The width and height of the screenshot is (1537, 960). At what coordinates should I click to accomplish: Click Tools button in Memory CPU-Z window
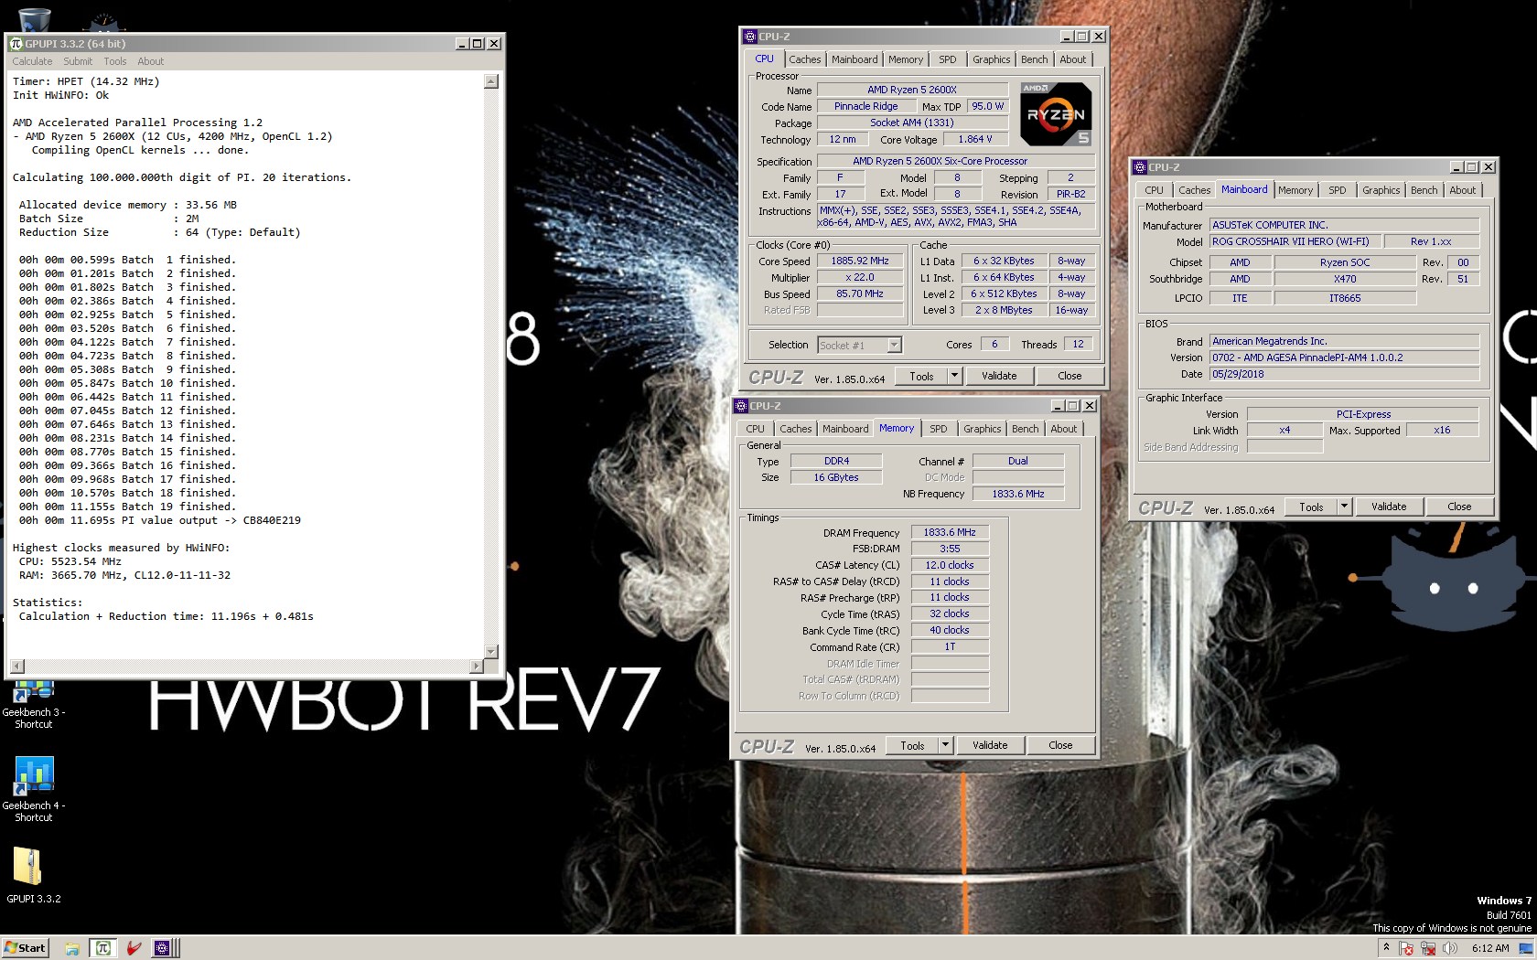[x=912, y=745]
